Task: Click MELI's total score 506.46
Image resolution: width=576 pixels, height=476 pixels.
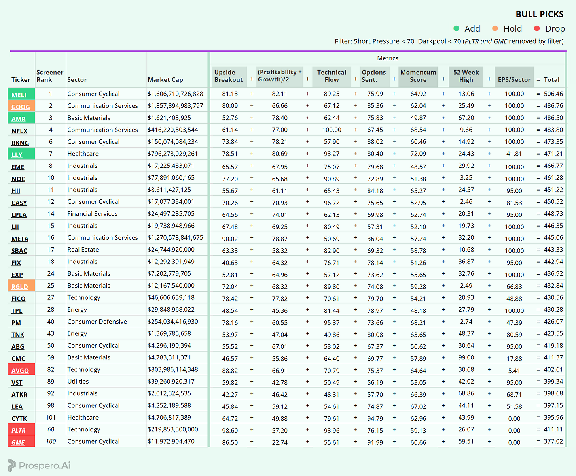Action: pos(553,94)
